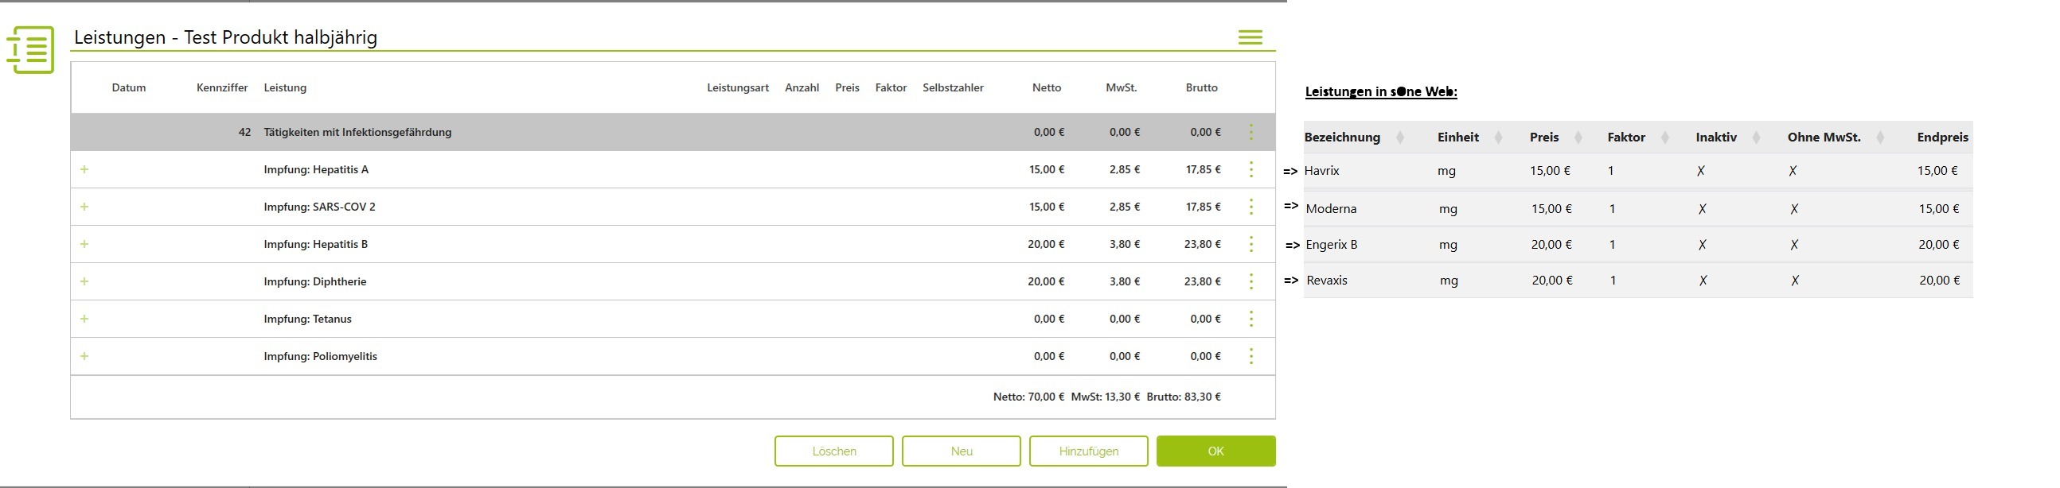Click the Havrix row name
This screenshot has width=2060, height=488.
coord(1321,170)
